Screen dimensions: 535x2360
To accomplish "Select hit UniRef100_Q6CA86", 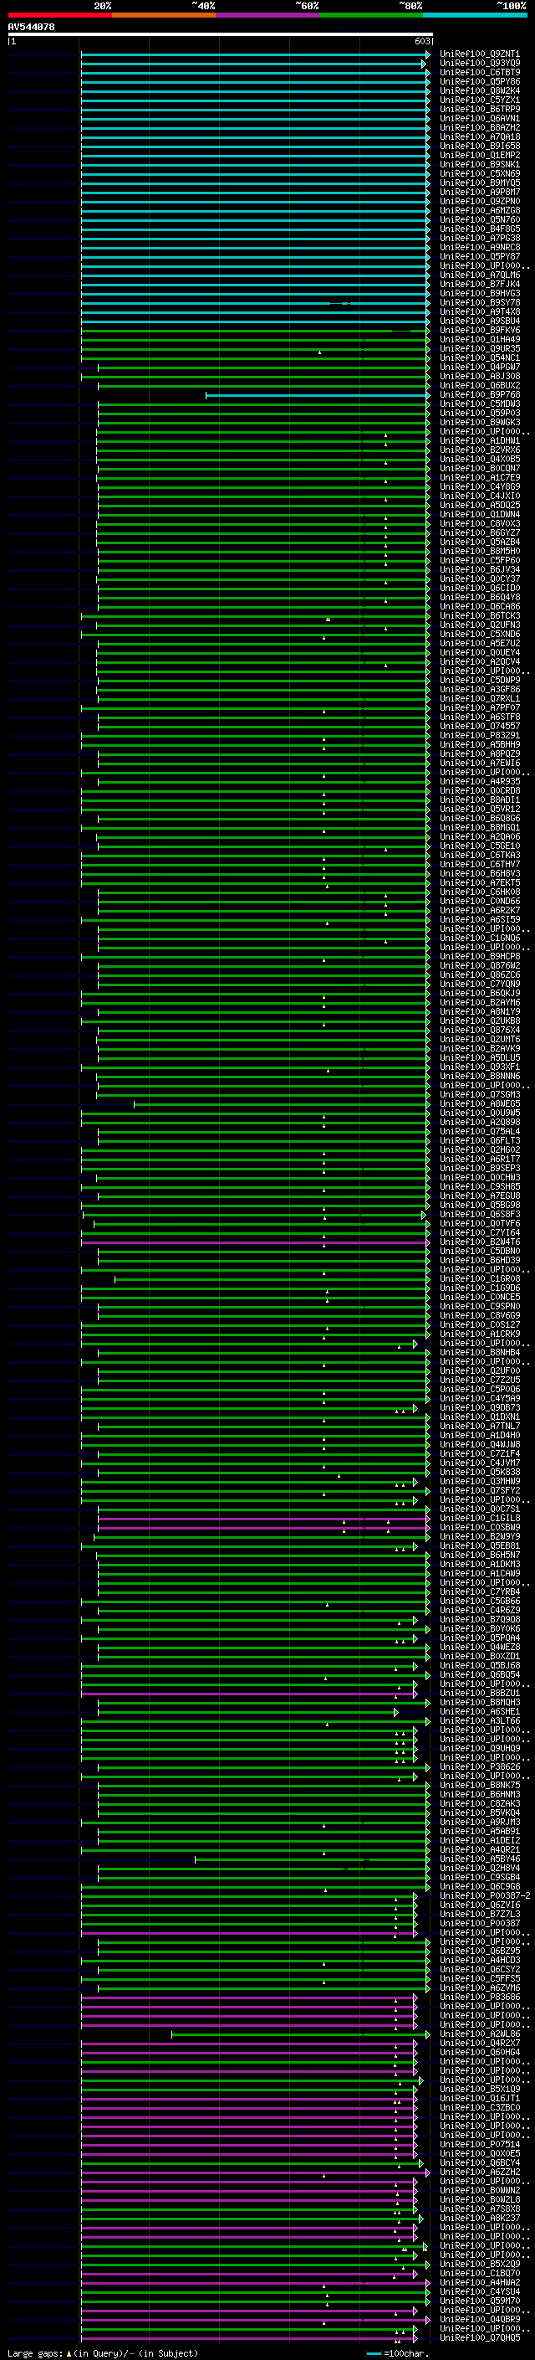I will (479, 606).
